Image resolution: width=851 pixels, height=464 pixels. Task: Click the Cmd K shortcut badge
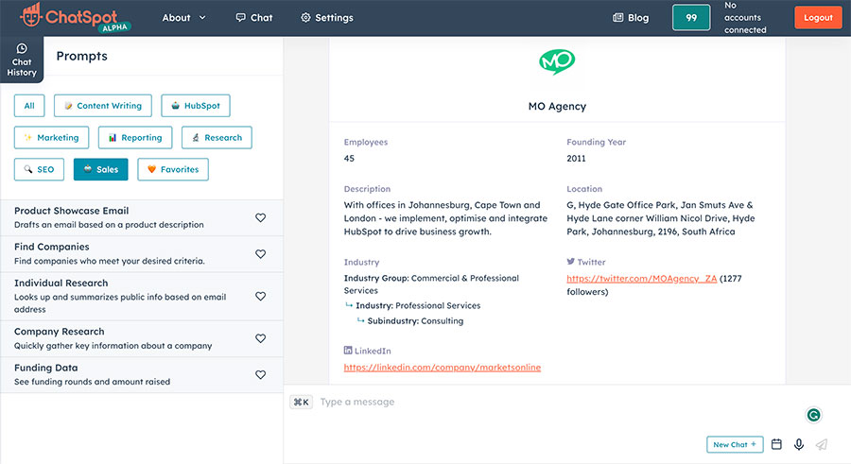click(302, 403)
